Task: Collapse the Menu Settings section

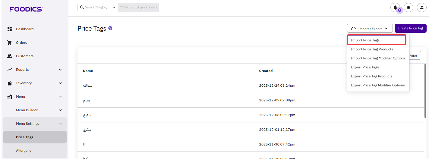Action: [60, 124]
